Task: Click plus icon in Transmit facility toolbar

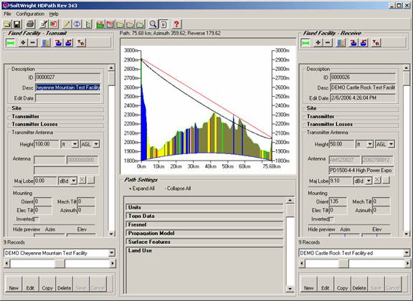Action: (23, 43)
